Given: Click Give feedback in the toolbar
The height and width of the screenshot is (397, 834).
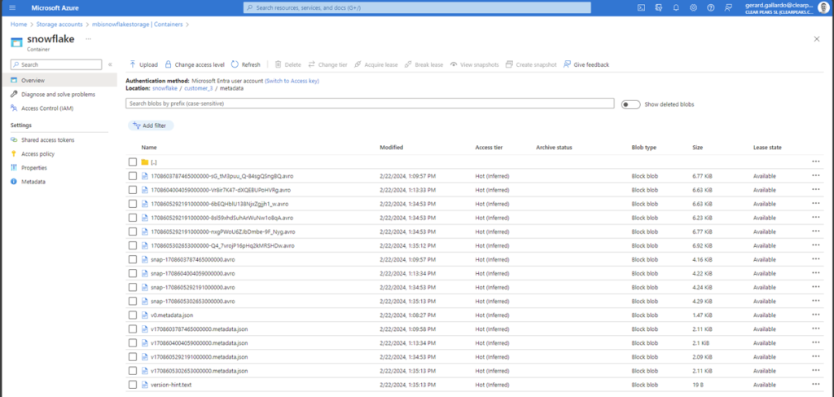Looking at the screenshot, I should tap(586, 64).
